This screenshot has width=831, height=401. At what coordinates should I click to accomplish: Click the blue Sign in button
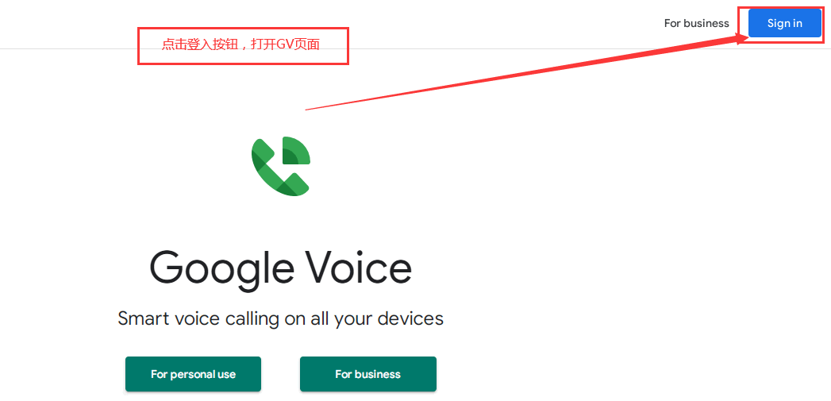tap(784, 23)
